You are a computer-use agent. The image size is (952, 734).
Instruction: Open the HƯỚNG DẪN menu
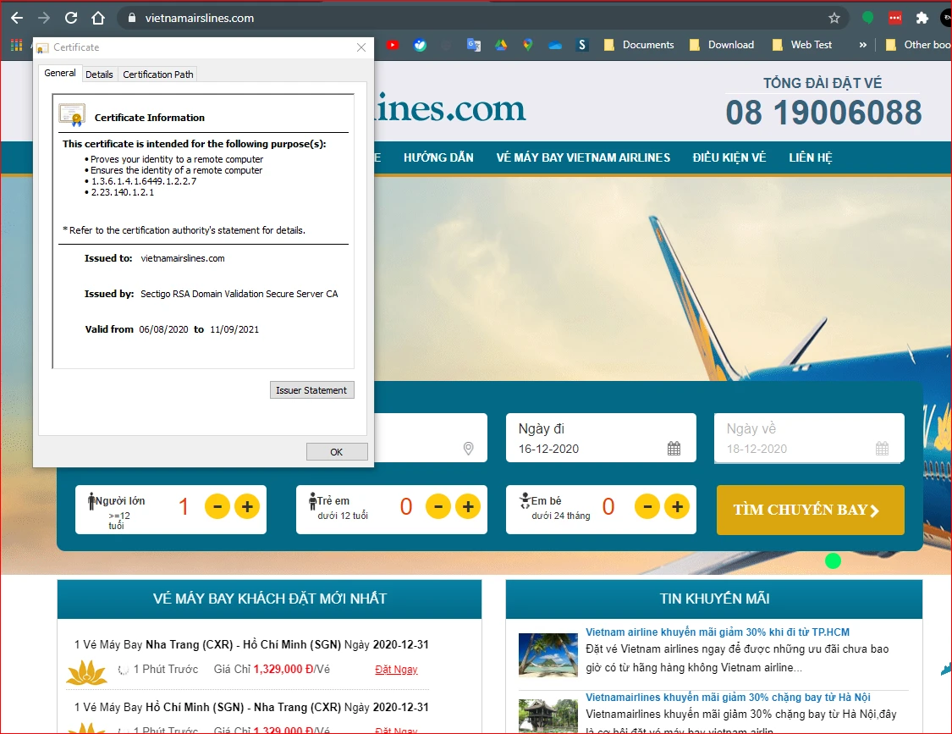(x=438, y=157)
